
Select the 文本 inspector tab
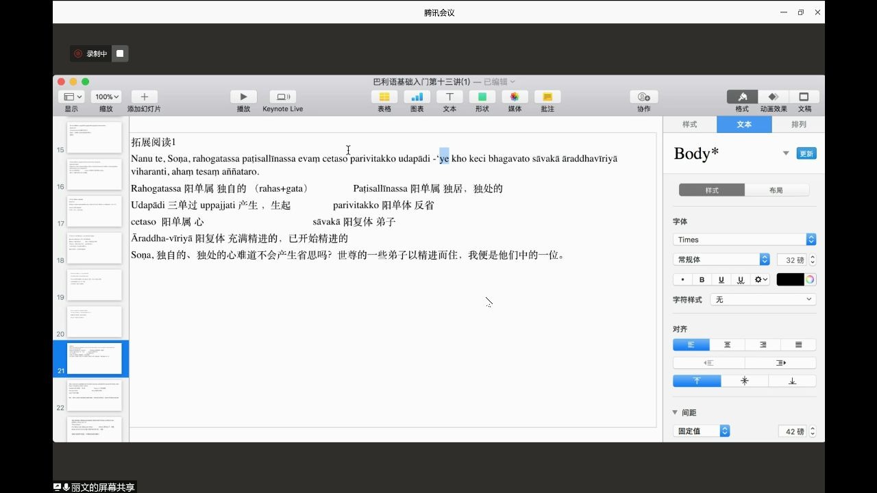744,124
